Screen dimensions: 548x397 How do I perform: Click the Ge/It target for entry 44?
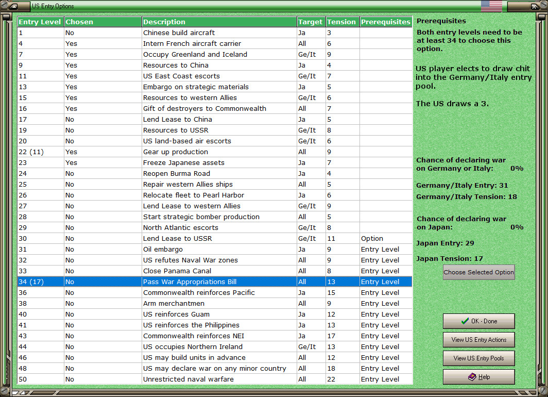point(312,347)
